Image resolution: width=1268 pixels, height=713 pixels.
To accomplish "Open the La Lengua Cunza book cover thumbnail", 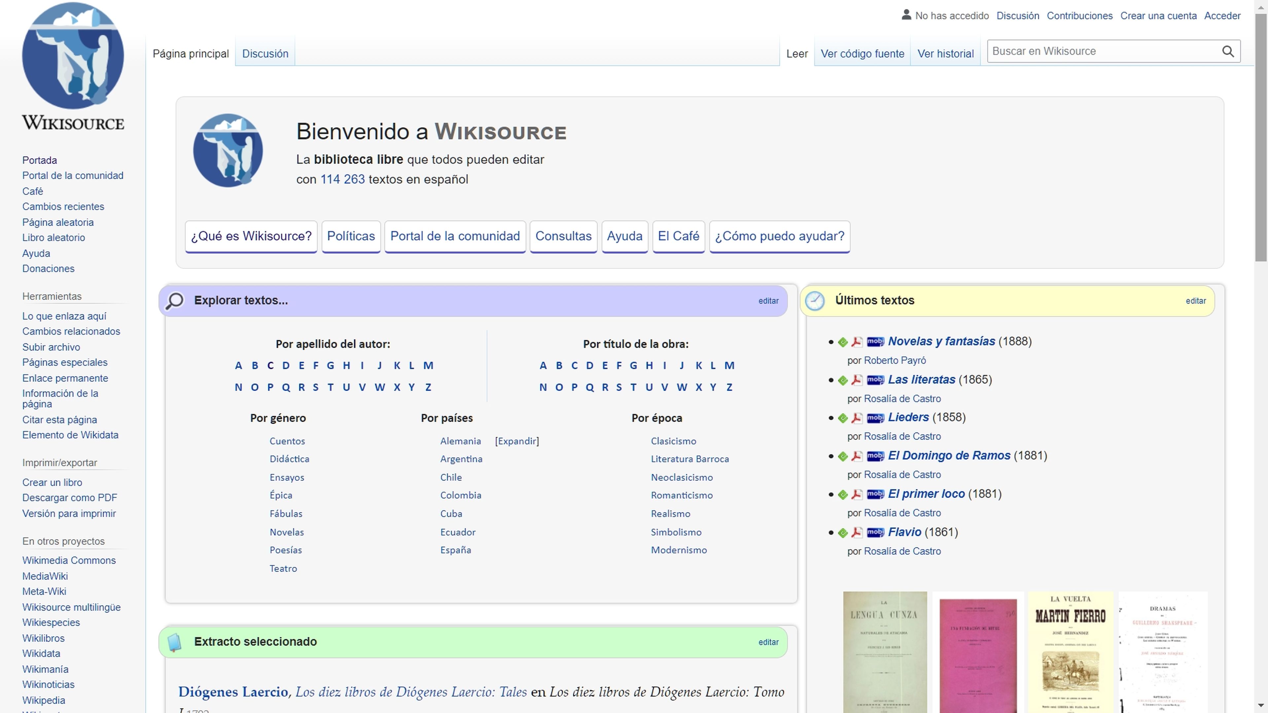I will 885,652.
